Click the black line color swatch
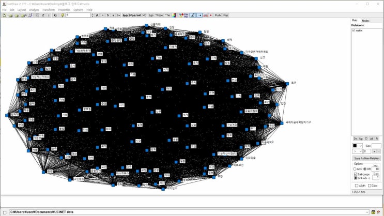Image resolution: width=384 pixels, height=216 pixels. coord(355,146)
